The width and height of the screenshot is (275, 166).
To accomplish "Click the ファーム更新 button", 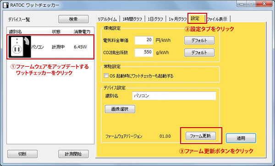I will 201,136.
